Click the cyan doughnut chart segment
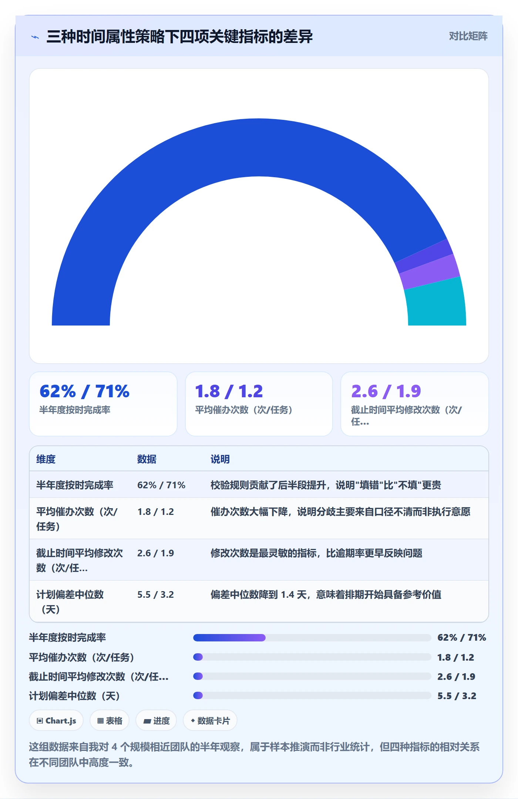This screenshot has width=518, height=799. (436, 303)
